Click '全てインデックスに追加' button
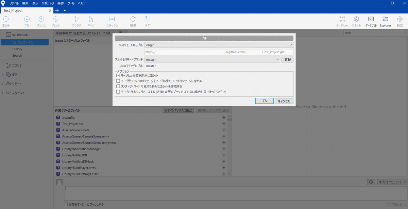 click(x=179, y=111)
